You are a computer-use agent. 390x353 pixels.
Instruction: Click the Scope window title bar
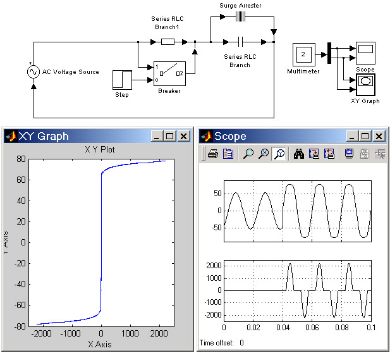[x=293, y=136]
